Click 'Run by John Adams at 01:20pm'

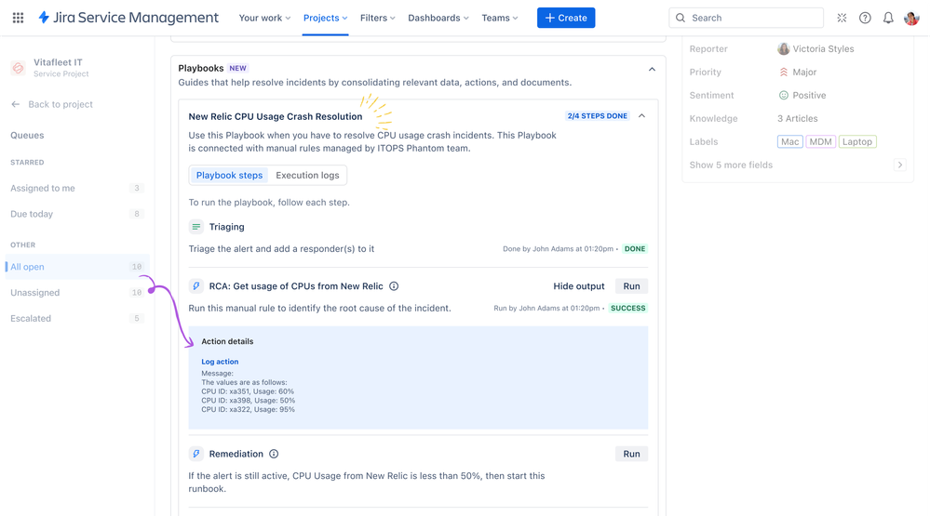tap(546, 308)
